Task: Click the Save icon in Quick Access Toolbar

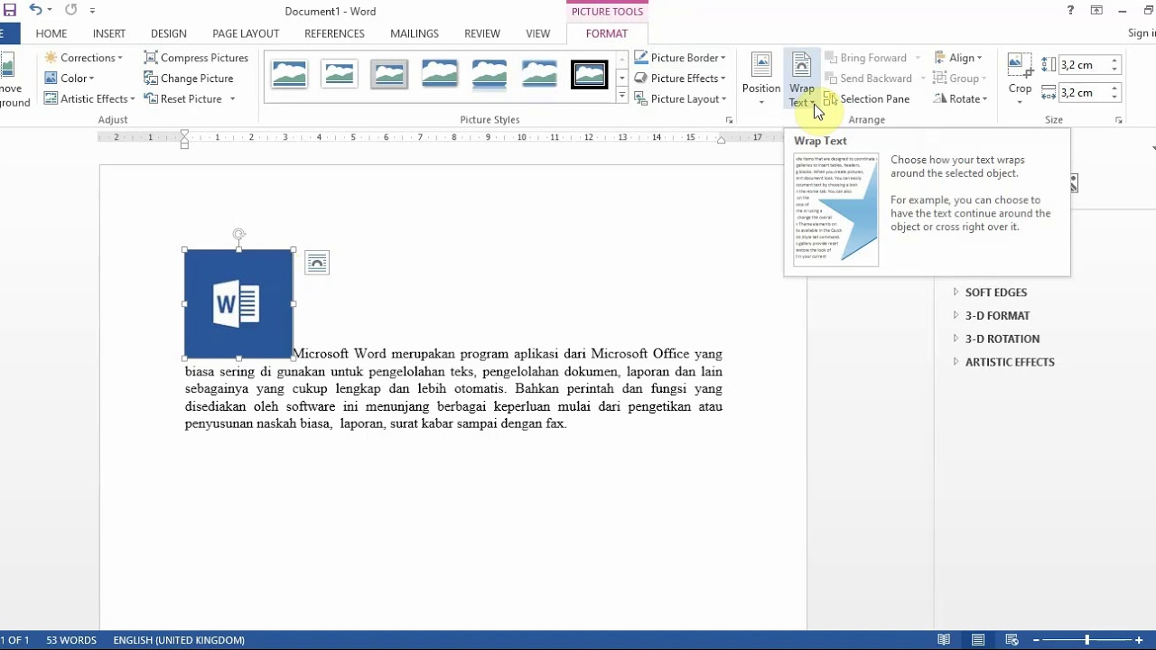Action: (10, 11)
